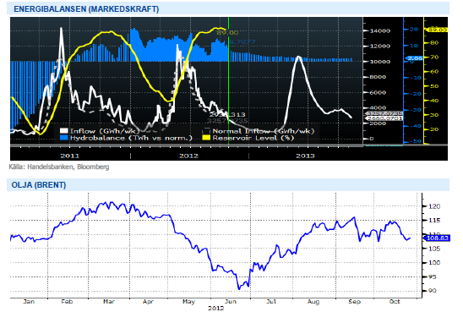This screenshot has height=323, width=463.
Task: Click the blue Hydrobalance legend swatch
Action: tap(63, 138)
